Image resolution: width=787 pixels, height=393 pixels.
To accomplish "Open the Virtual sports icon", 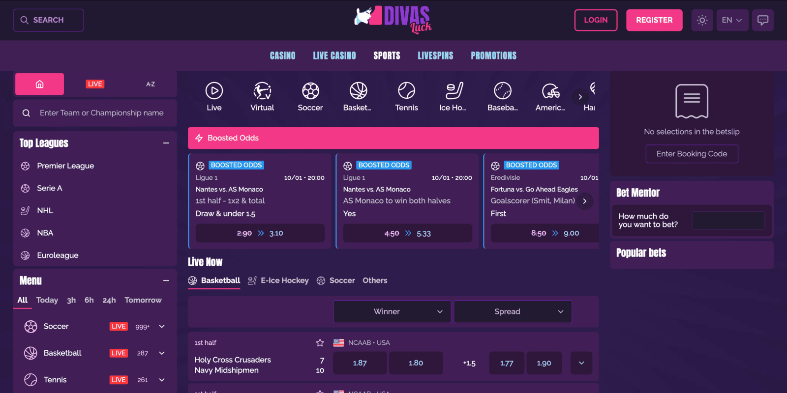I will 262,91.
